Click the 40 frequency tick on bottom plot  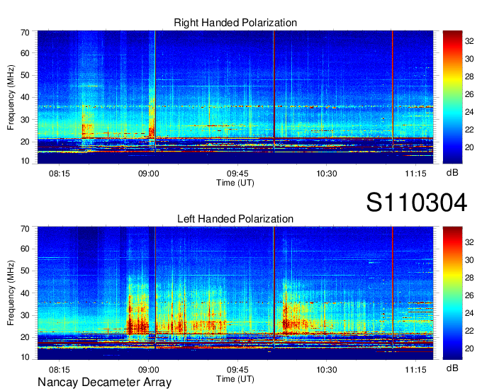coord(25,293)
